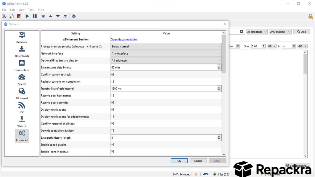The width and height of the screenshot is (315, 177).
Task: Click the advanced settings vertical scrollbar thumb
Action: [x=224, y=54]
